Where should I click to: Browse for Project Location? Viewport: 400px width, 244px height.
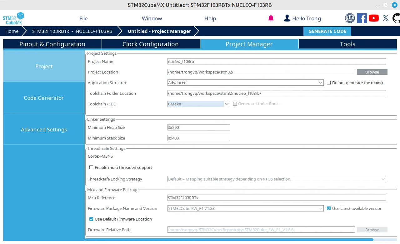pyautogui.click(x=372, y=72)
